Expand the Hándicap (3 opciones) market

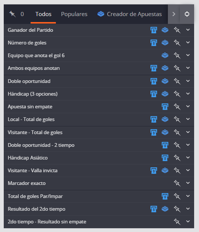point(188,94)
